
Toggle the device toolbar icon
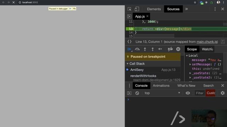click(x=137, y=9)
